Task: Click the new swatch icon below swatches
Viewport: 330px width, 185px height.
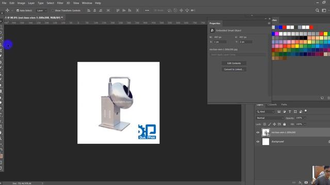Action: pyautogui.click(x=322, y=98)
